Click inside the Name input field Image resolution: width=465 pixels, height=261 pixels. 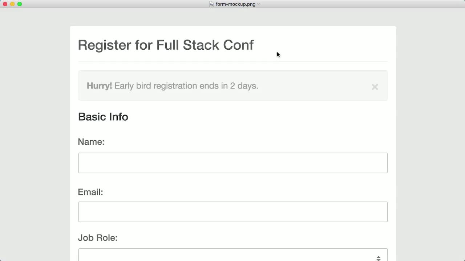[233, 163]
